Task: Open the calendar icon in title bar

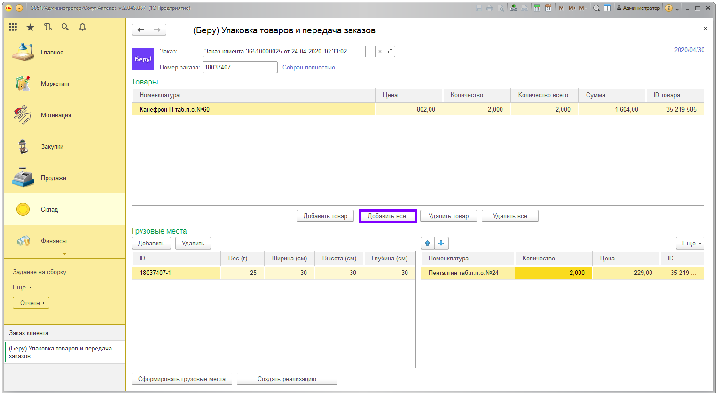Action: 548,8
